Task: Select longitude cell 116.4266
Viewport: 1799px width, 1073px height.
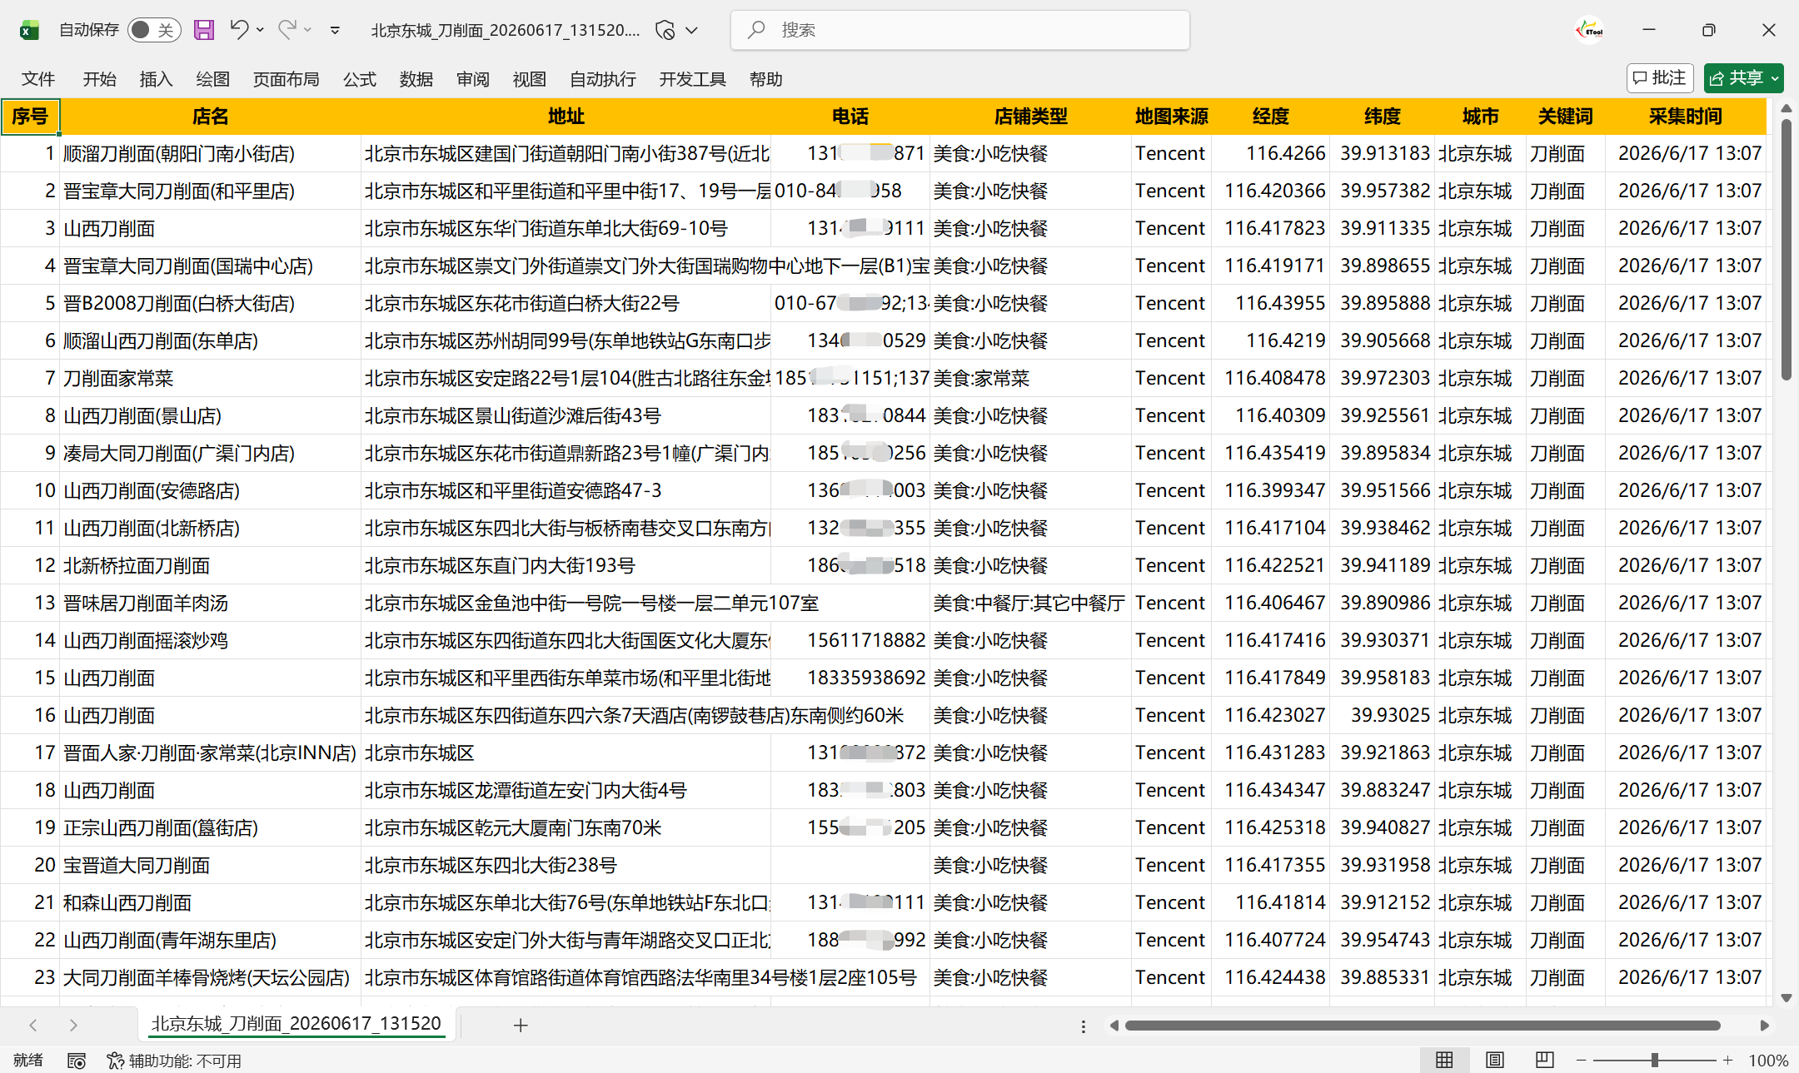Action: coord(1271,154)
